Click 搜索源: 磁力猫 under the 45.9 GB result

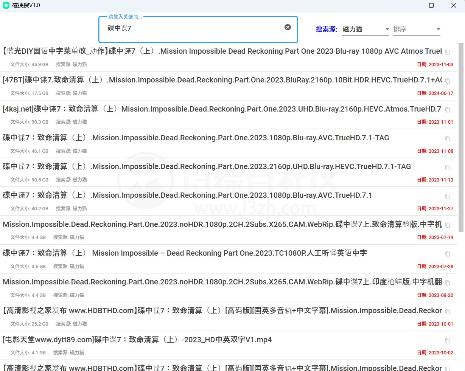(72, 64)
